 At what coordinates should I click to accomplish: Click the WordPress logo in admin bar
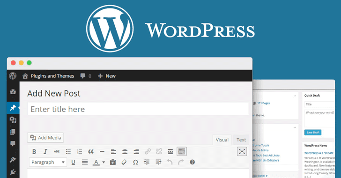pyautogui.click(x=13, y=76)
